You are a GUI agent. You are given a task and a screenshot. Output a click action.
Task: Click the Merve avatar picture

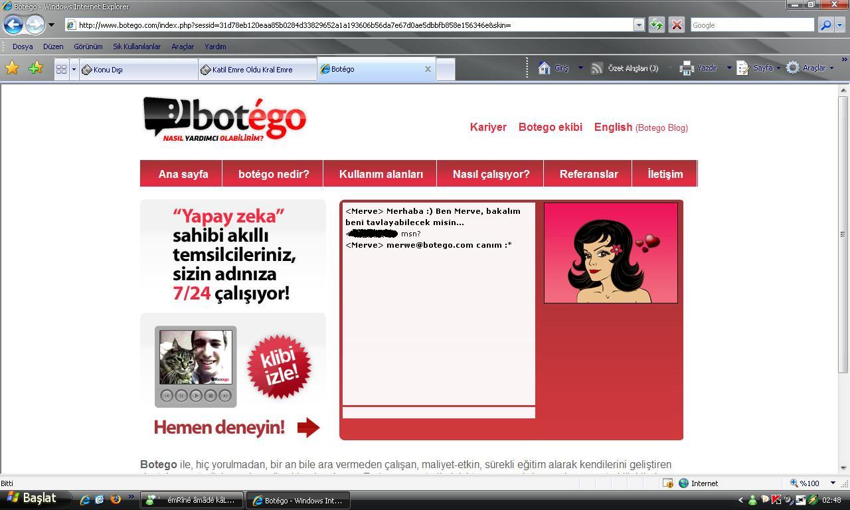coord(611,253)
